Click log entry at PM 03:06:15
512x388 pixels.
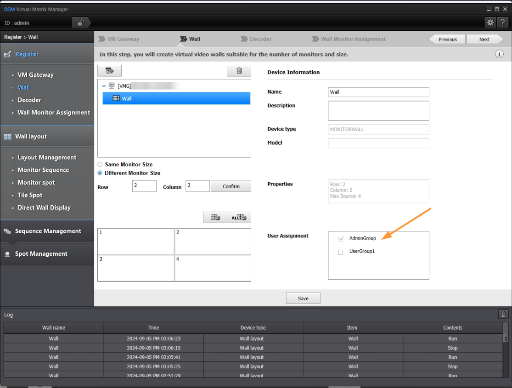tap(253, 348)
